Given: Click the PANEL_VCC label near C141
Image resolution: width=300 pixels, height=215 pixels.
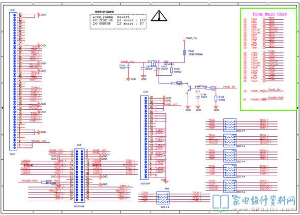Looking at the screenshot, I should click(128, 62).
